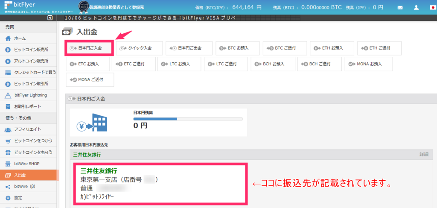Open the BTC ご送付 tab
The image size is (437, 208).
tap(285, 48)
